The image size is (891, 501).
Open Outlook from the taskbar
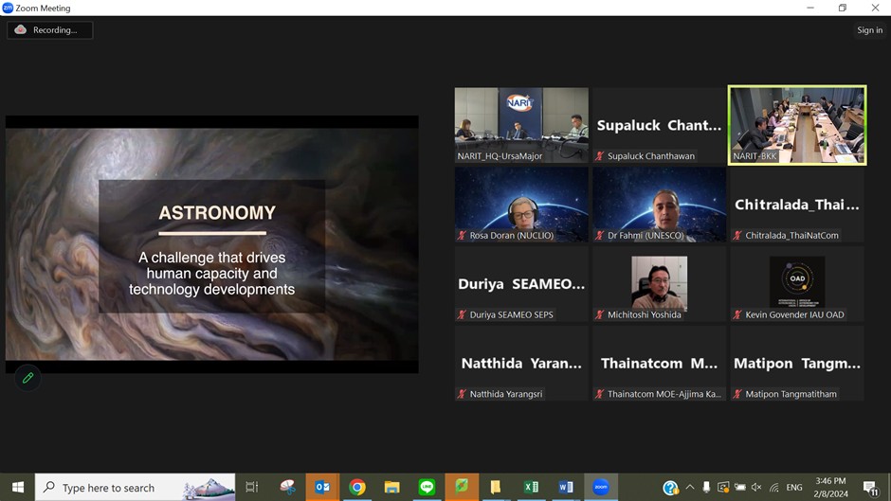tap(322, 487)
